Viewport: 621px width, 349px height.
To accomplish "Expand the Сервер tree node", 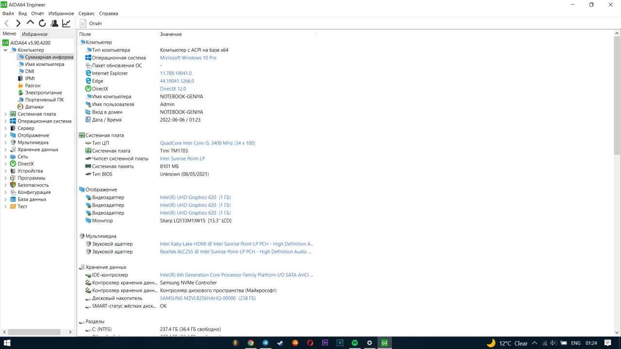I will tap(5, 128).
